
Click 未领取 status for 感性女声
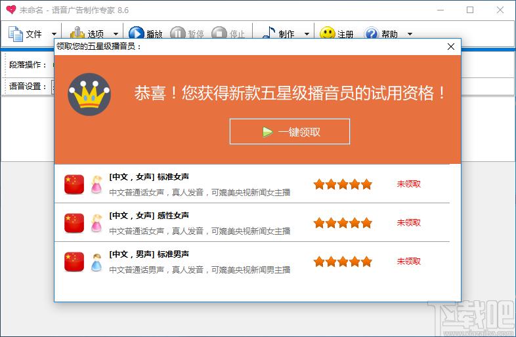[x=409, y=222]
